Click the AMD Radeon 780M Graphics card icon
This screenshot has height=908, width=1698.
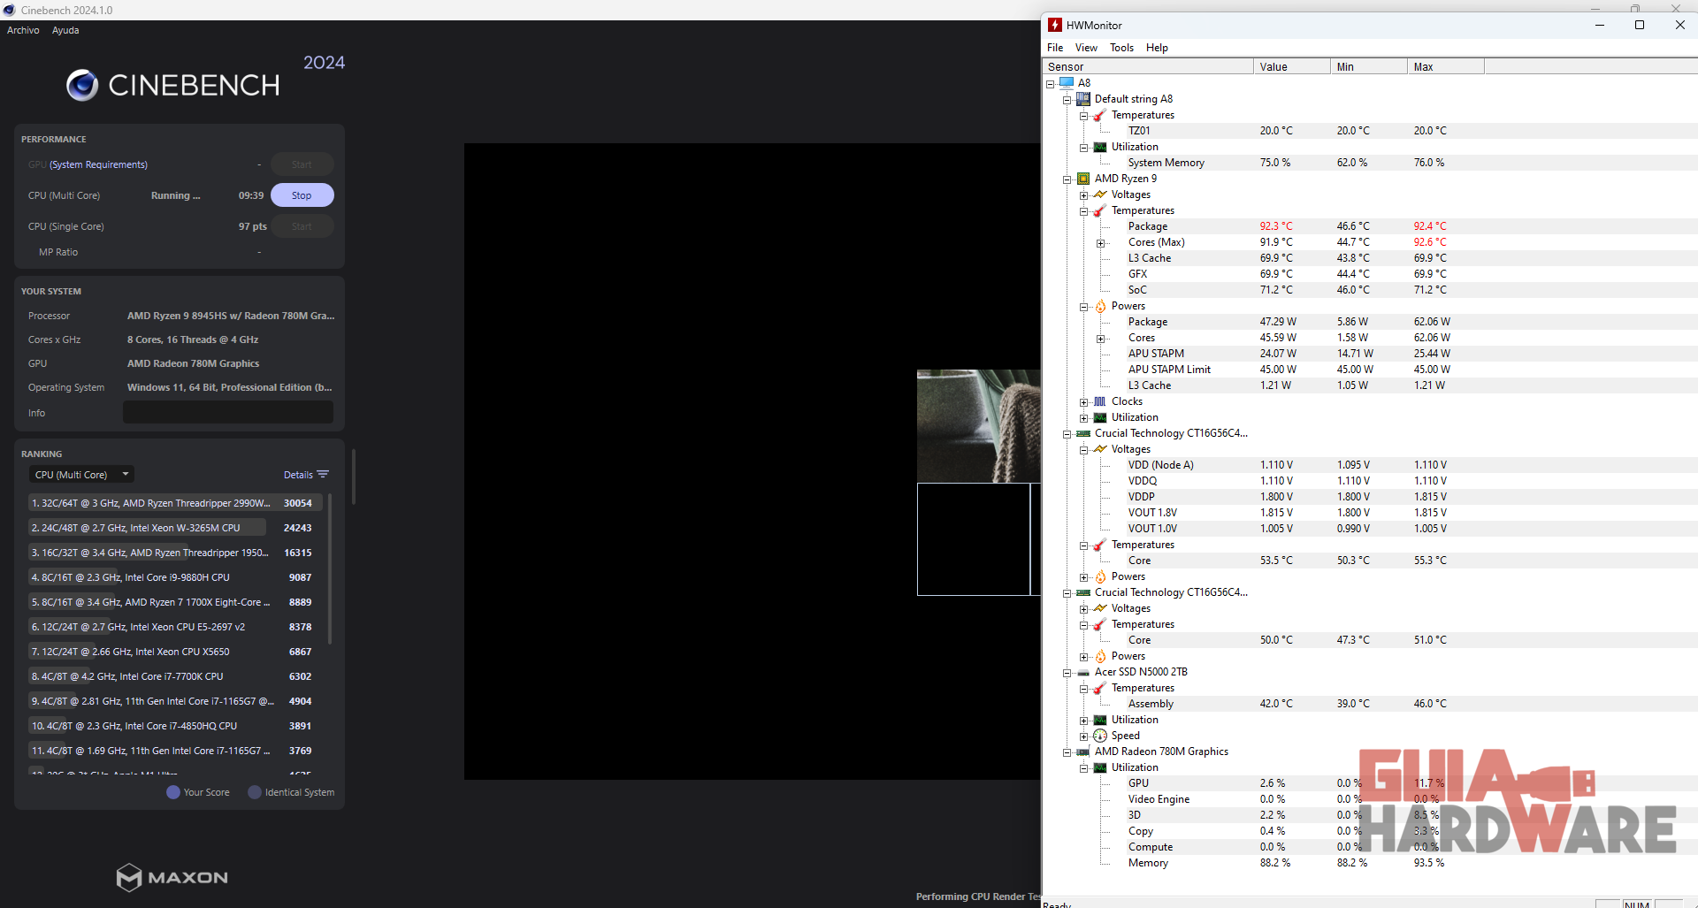pyautogui.click(x=1083, y=752)
